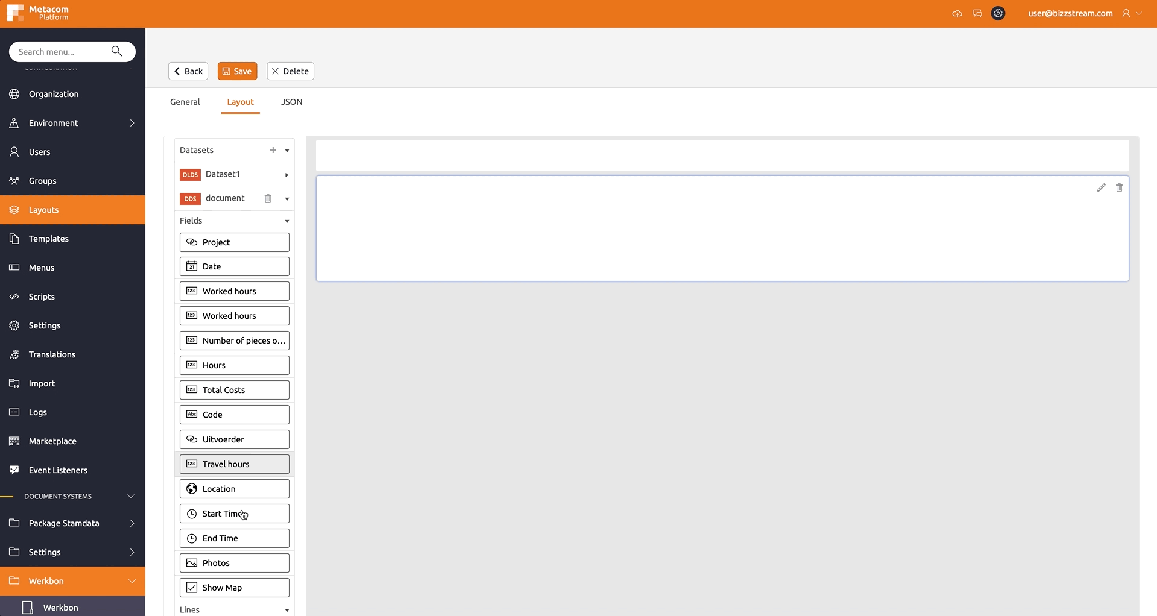Viewport: 1157px width, 616px height.
Task: Click the Import folder icon
Action: [14, 383]
